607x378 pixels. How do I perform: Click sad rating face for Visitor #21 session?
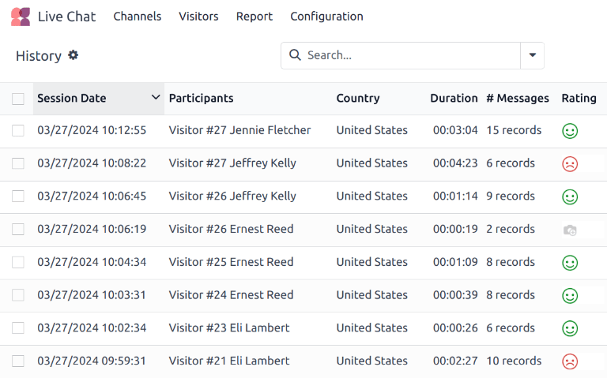click(569, 361)
